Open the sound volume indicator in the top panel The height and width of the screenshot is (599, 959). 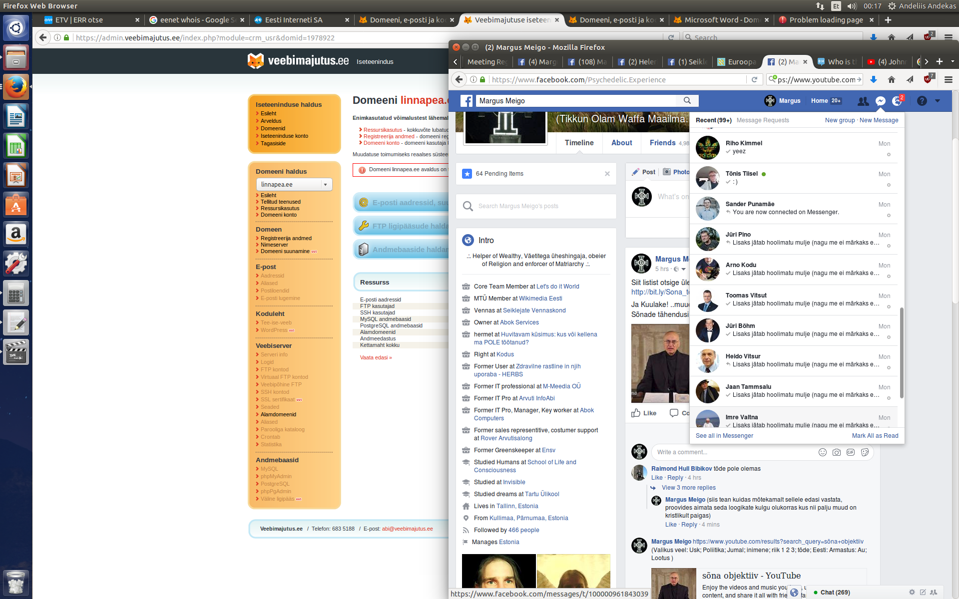click(x=852, y=6)
